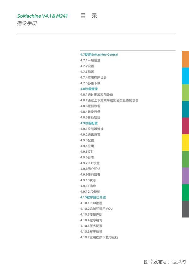
Task: Select entry 4.9.12I/O映射
Action: [90, 191]
